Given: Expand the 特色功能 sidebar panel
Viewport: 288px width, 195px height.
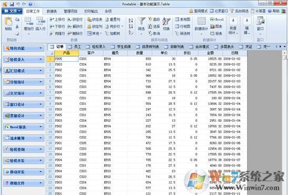Looking at the screenshot, I should click(x=24, y=48).
